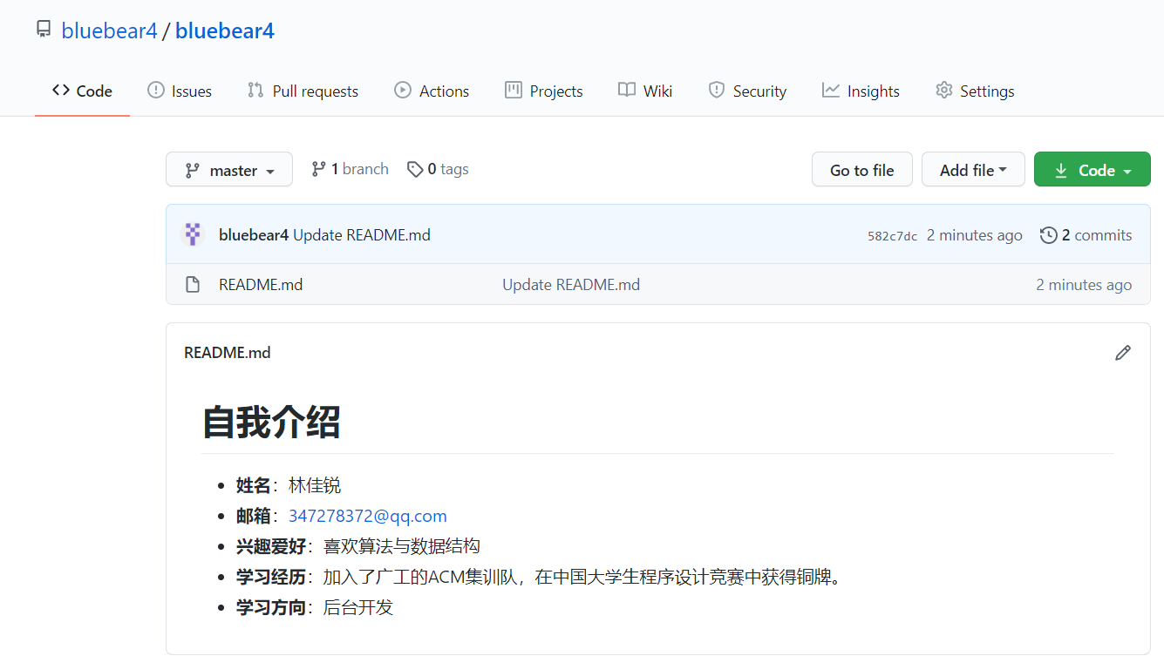Open commit hash 582c7dc
The width and height of the screenshot is (1164, 656).
pyautogui.click(x=892, y=236)
